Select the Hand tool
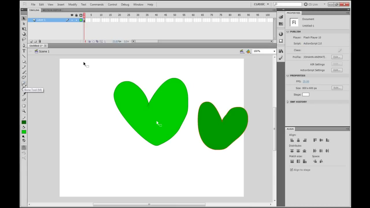This screenshot has width=370, height=208. [x=24, y=106]
